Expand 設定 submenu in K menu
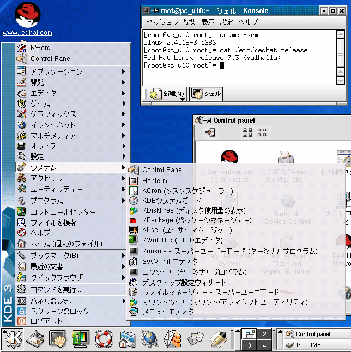This screenshot has height=352, width=351. tap(72, 156)
